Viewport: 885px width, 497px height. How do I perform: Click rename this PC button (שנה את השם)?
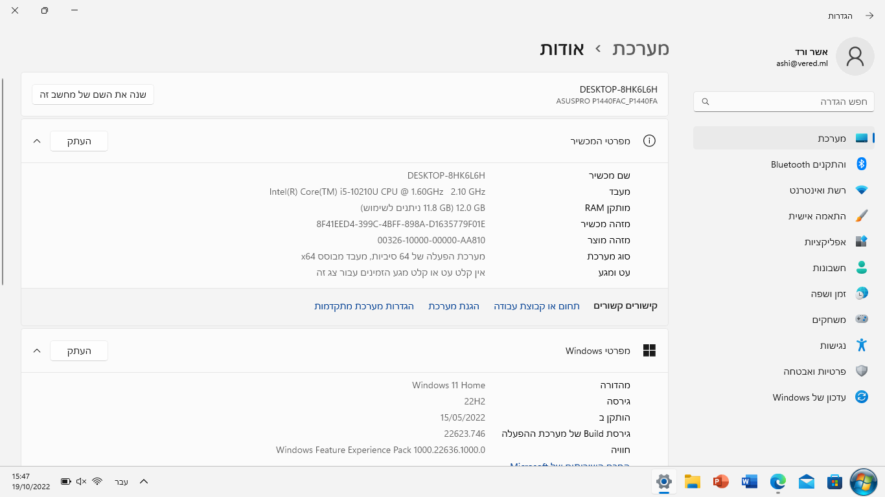coord(93,94)
